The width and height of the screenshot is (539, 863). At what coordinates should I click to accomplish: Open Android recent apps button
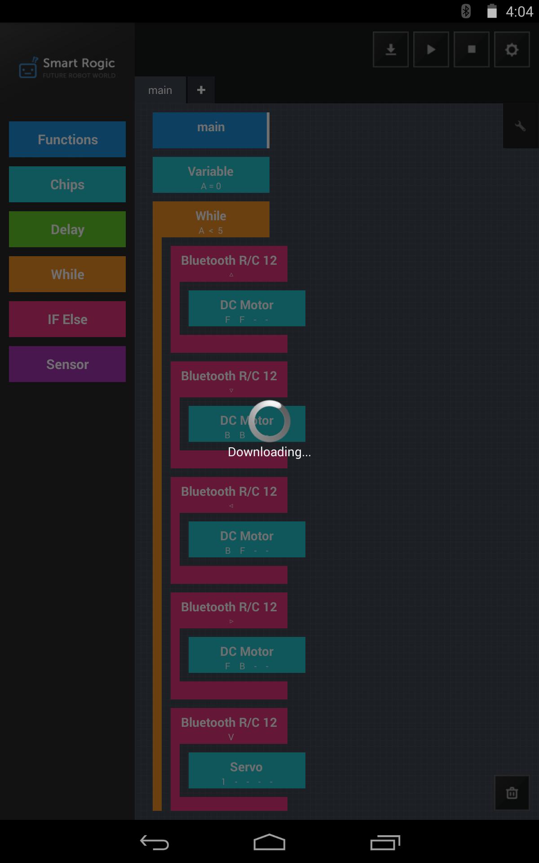(x=385, y=842)
